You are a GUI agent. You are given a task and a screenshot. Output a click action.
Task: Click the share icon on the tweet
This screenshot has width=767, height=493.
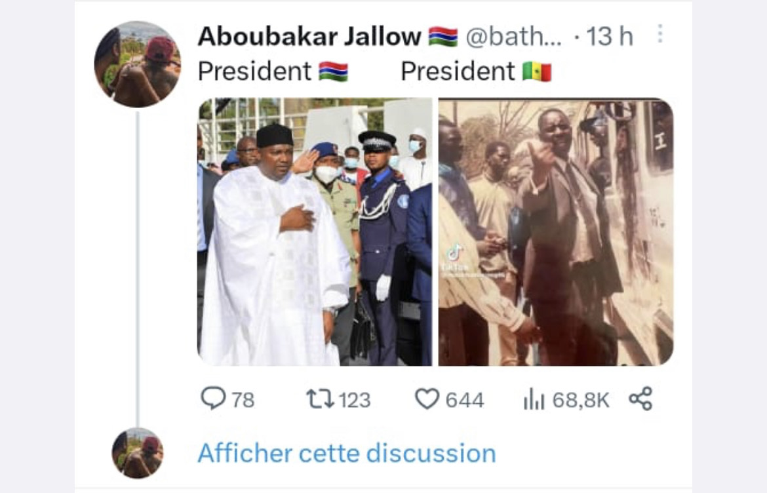click(x=640, y=399)
